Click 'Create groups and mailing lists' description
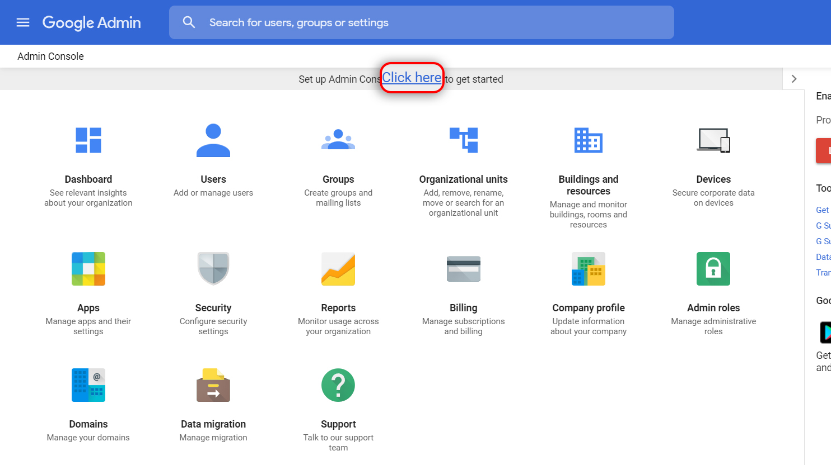This screenshot has width=831, height=465. 338,198
